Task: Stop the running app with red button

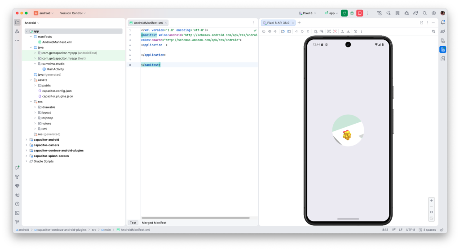Action: 359,13
